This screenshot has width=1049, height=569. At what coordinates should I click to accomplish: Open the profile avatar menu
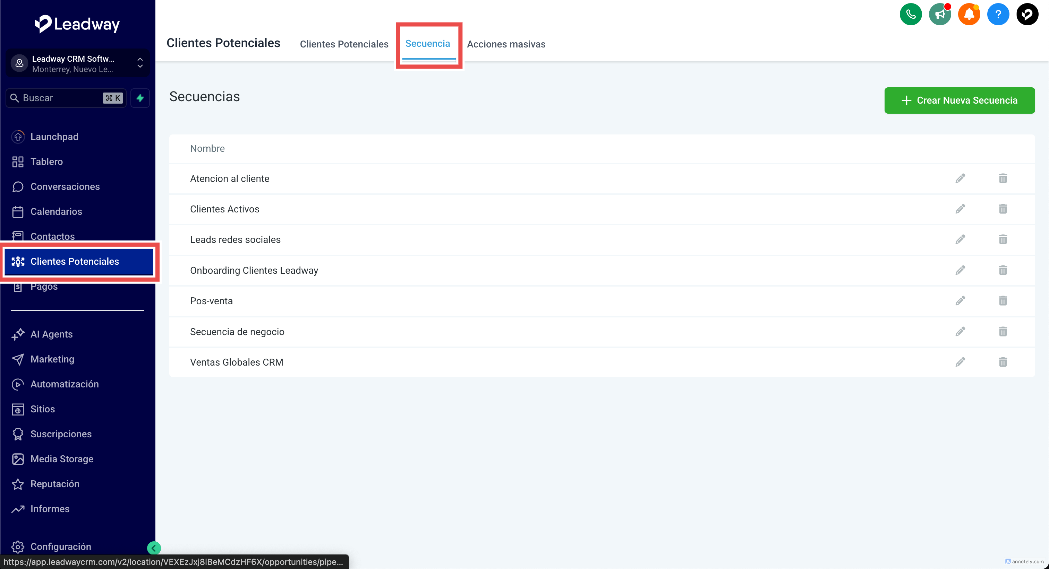coord(1026,15)
